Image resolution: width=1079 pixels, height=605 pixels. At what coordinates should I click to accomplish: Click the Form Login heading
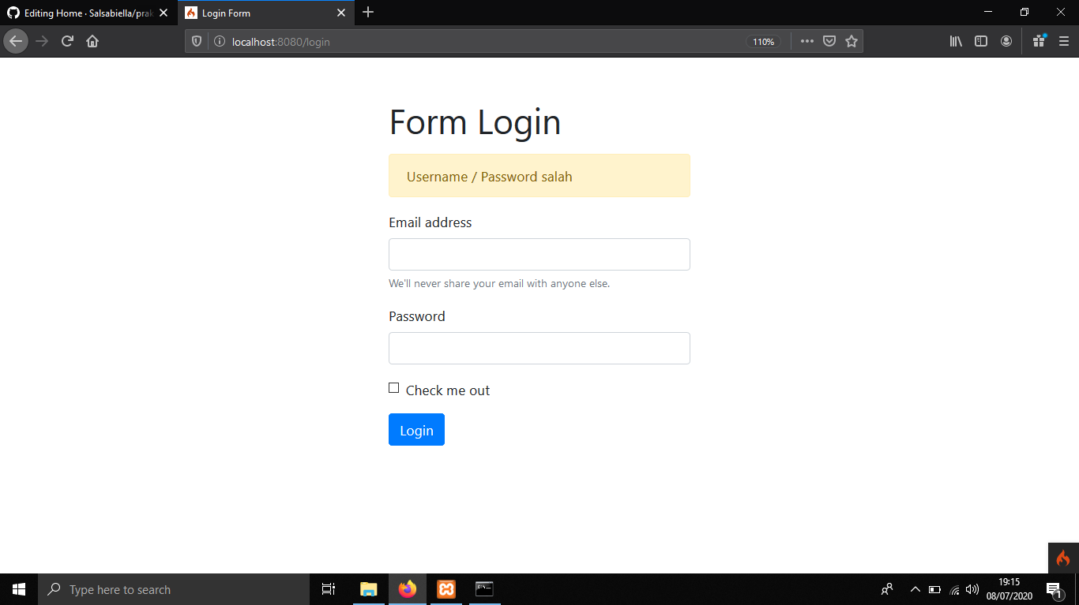pyautogui.click(x=475, y=122)
